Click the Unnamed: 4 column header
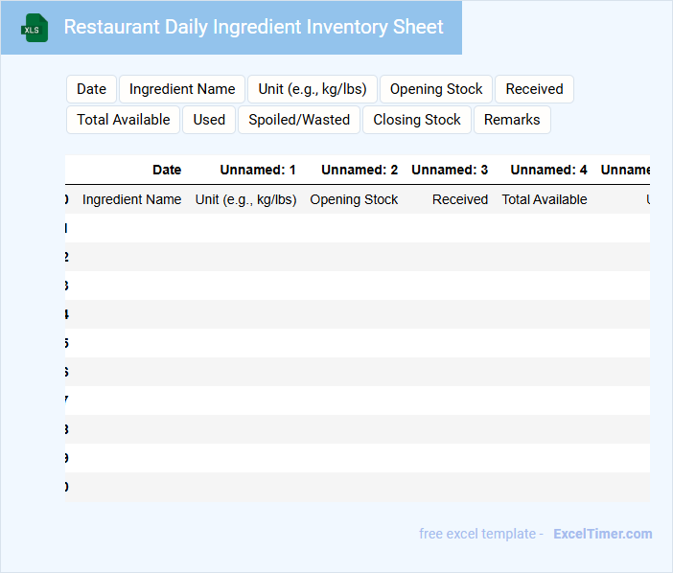 click(548, 170)
